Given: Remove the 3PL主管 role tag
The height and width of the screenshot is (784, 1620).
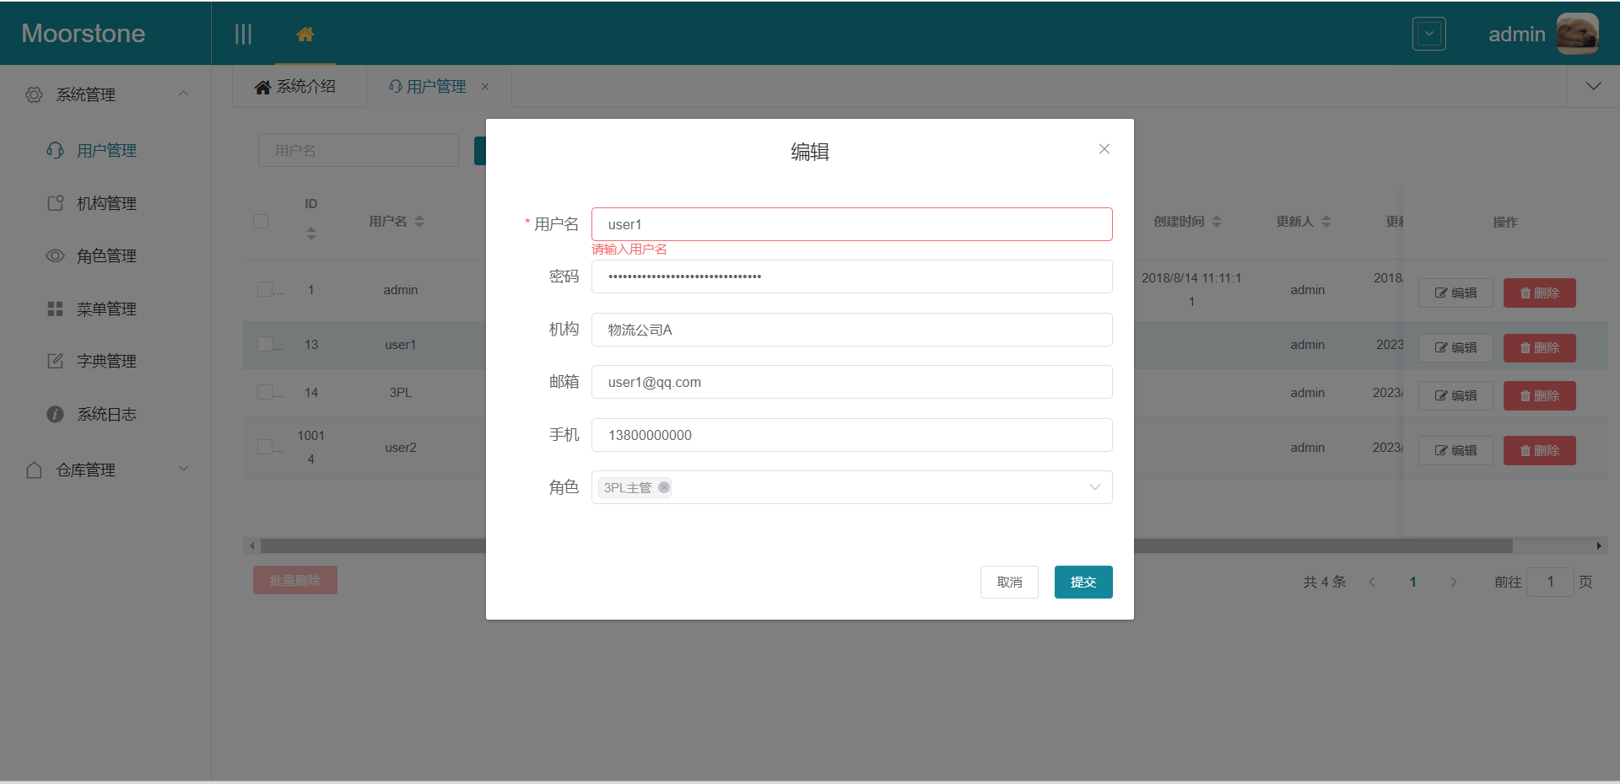Looking at the screenshot, I should point(664,487).
